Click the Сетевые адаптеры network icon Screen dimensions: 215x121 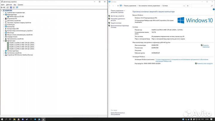(6, 51)
